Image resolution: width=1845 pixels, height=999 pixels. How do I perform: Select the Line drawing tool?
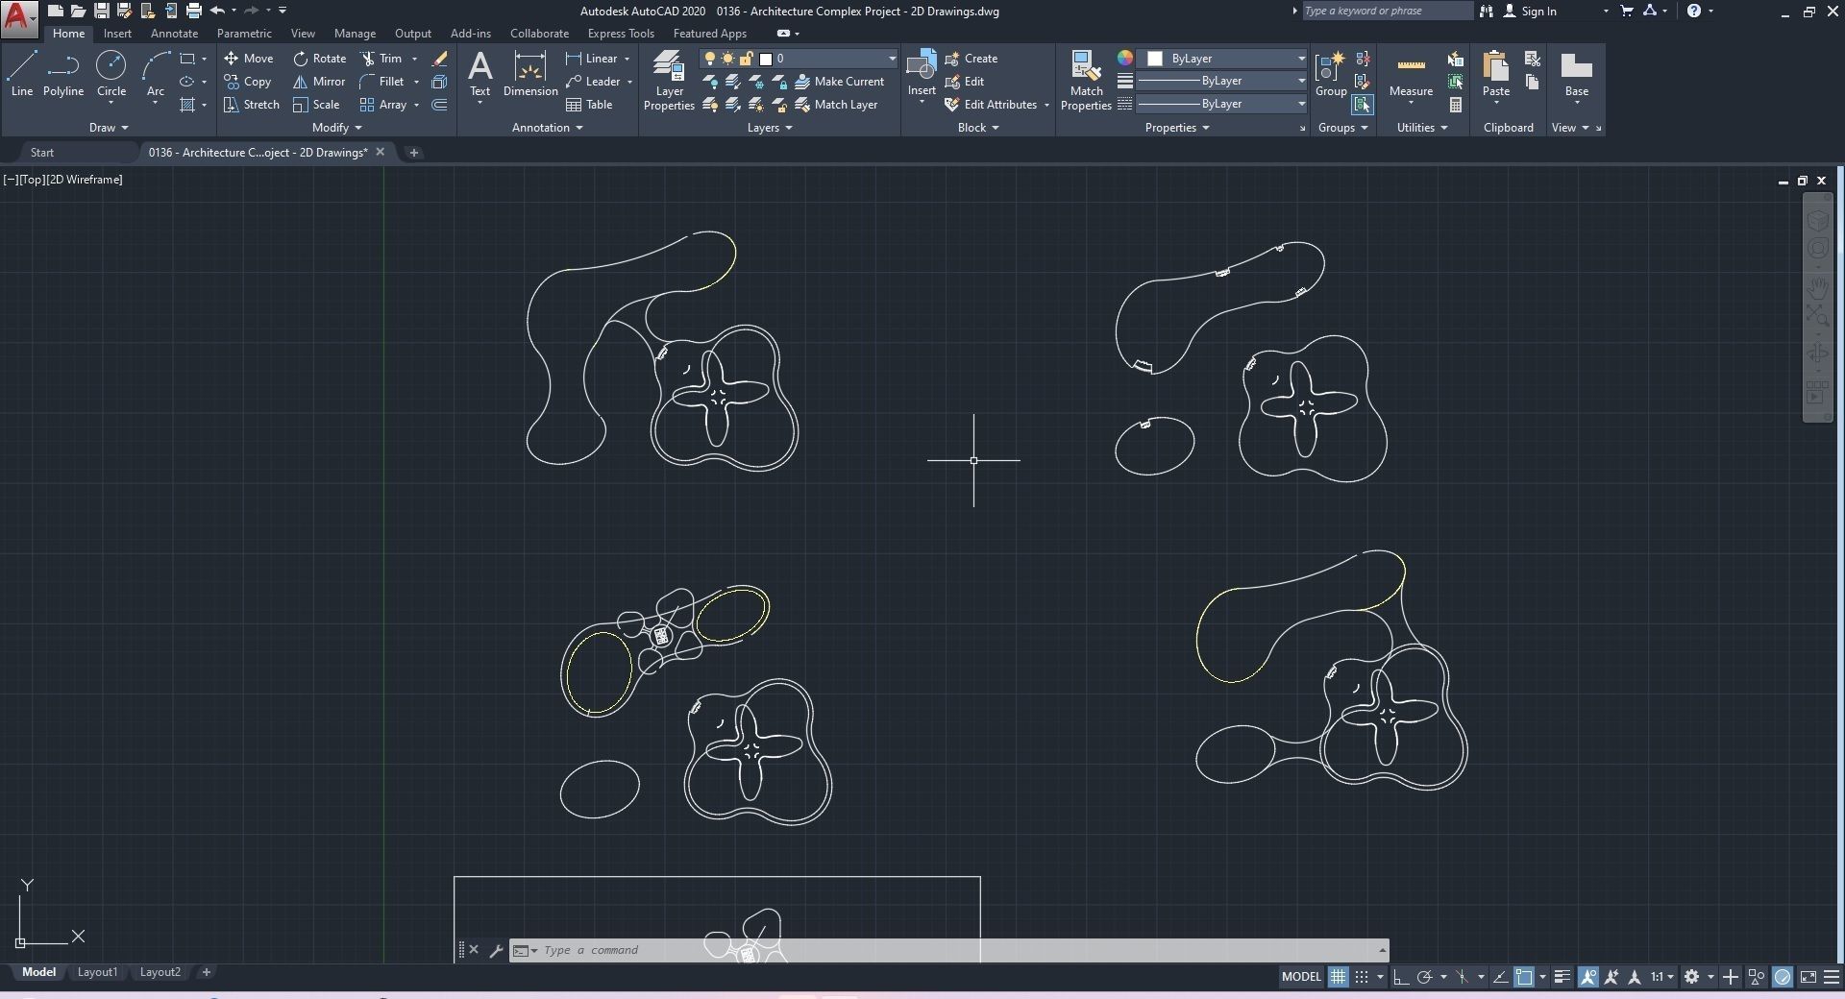22,75
